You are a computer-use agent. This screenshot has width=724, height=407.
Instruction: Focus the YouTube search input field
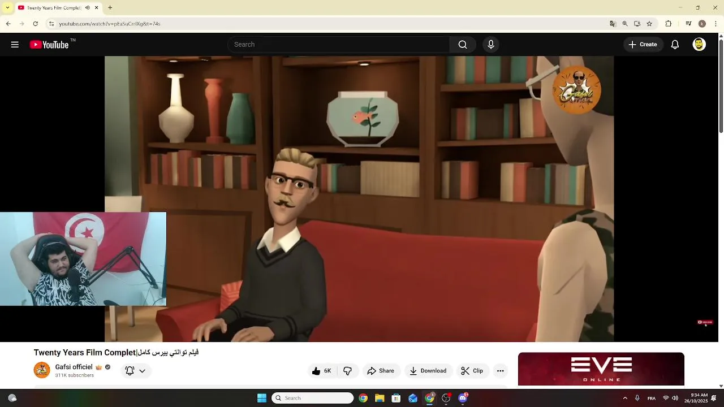coord(338,45)
